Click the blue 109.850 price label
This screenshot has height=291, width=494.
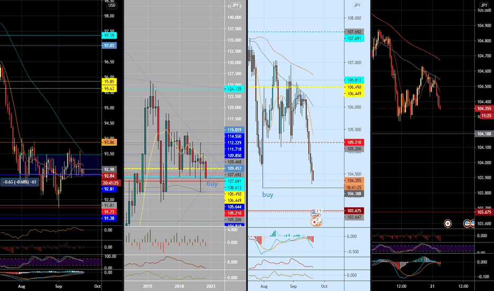pyautogui.click(x=234, y=156)
